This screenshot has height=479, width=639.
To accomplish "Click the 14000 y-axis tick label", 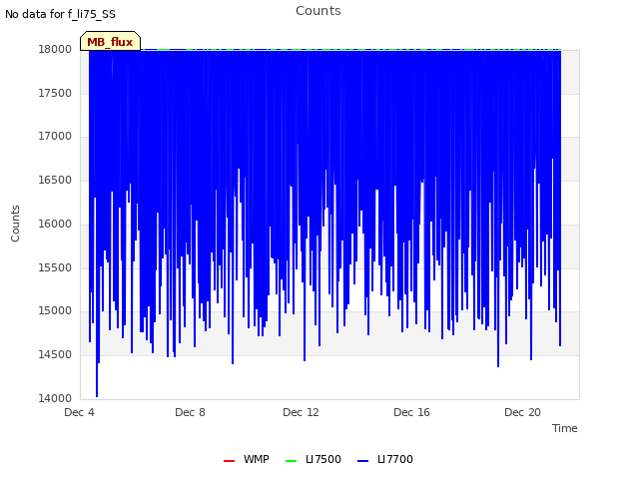I will tap(55, 398).
